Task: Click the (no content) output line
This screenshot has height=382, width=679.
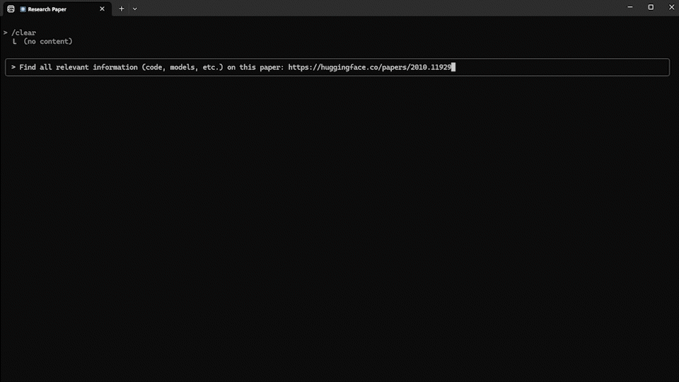Action: [x=48, y=41]
